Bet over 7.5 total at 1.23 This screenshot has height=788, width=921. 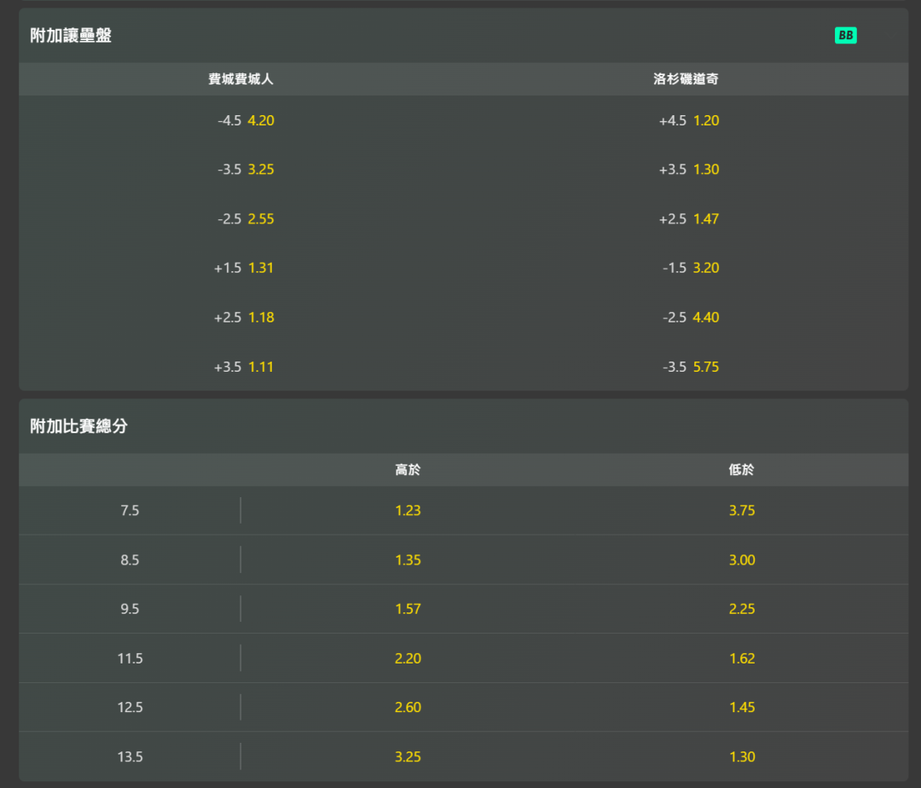pyautogui.click(x=408, y=510)
